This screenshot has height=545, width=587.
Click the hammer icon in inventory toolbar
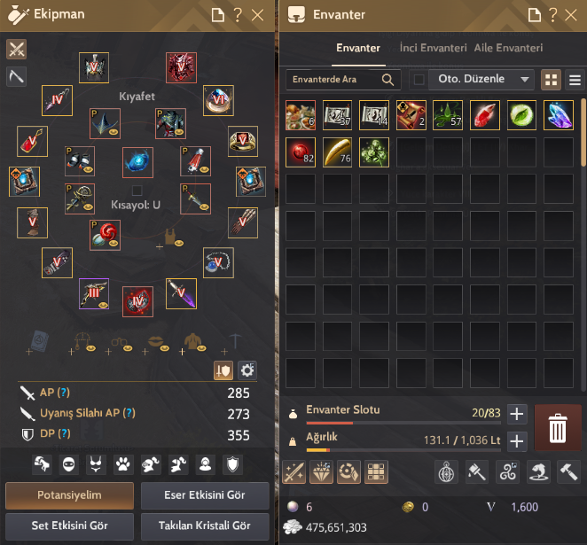pyautogui.click(x=568, y=471)
